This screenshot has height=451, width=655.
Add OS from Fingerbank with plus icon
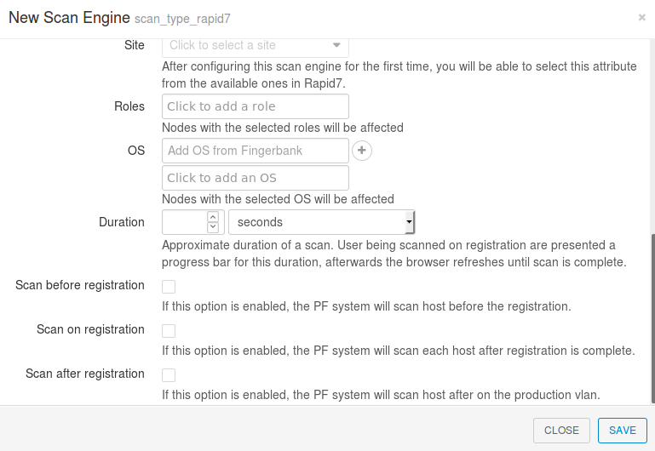click(362, 151)
